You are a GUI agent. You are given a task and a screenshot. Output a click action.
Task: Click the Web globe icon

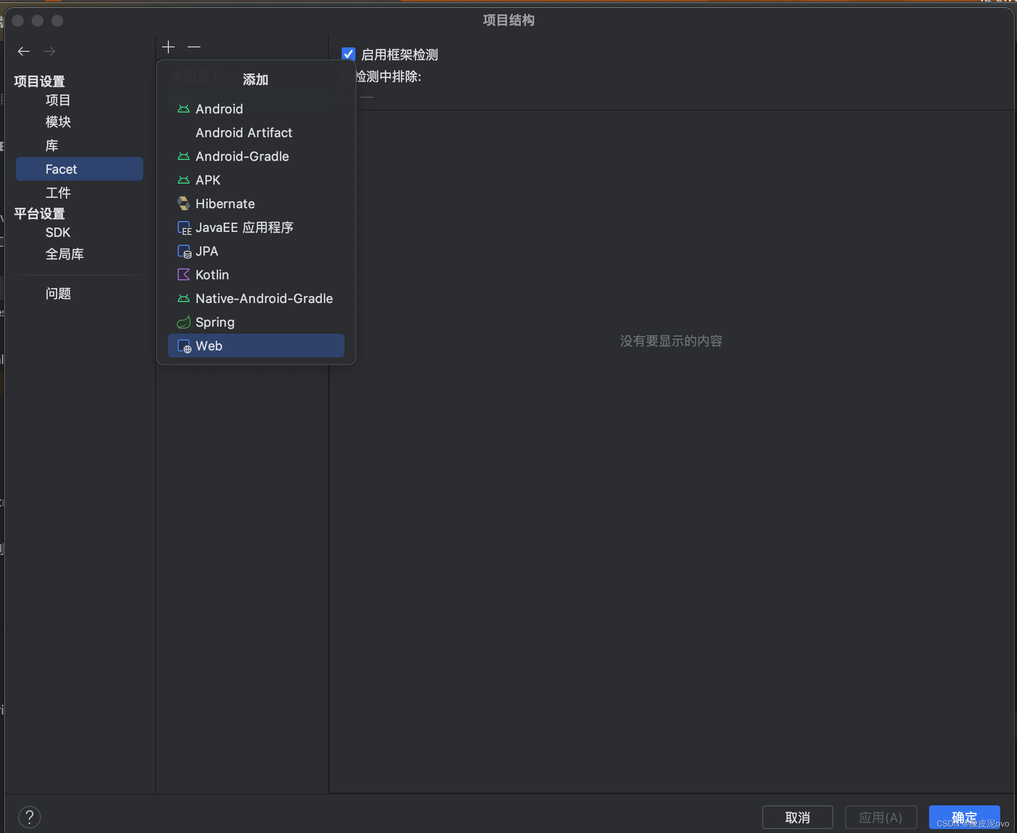tap(184, 346)
